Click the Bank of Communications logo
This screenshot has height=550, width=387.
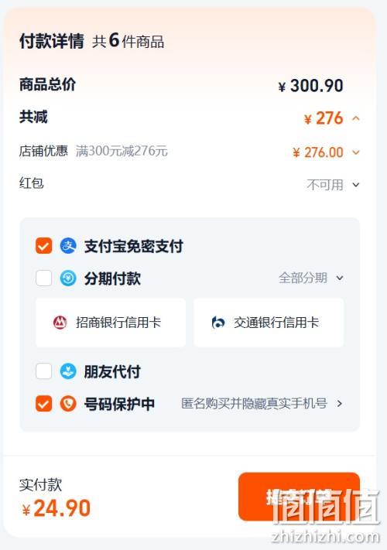click(x=218, y=322)
